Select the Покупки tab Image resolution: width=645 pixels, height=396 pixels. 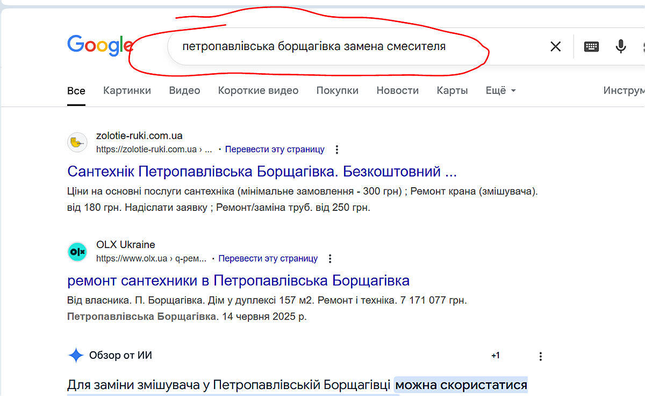337,90
